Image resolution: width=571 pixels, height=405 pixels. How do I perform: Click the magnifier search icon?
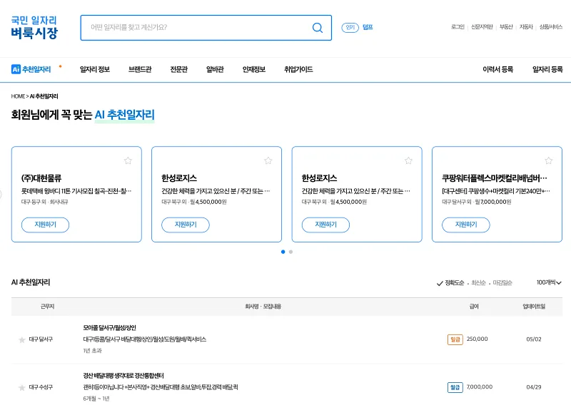318,28
